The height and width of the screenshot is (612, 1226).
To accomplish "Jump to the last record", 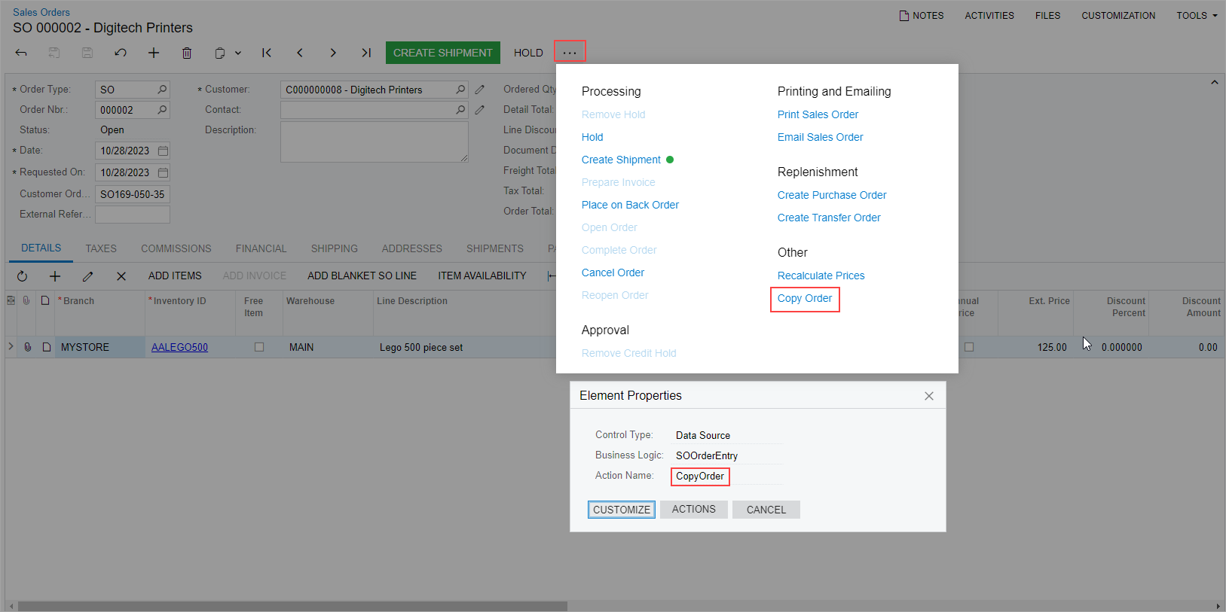I will (x=366, y=53).
